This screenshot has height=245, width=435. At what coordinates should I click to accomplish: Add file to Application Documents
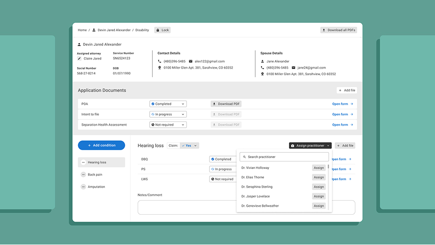point(347,90)
